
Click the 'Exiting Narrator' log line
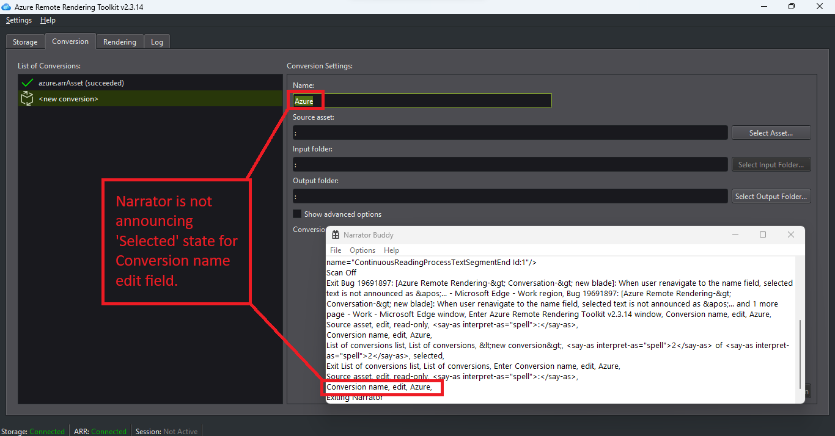click(x=355, y=398)
